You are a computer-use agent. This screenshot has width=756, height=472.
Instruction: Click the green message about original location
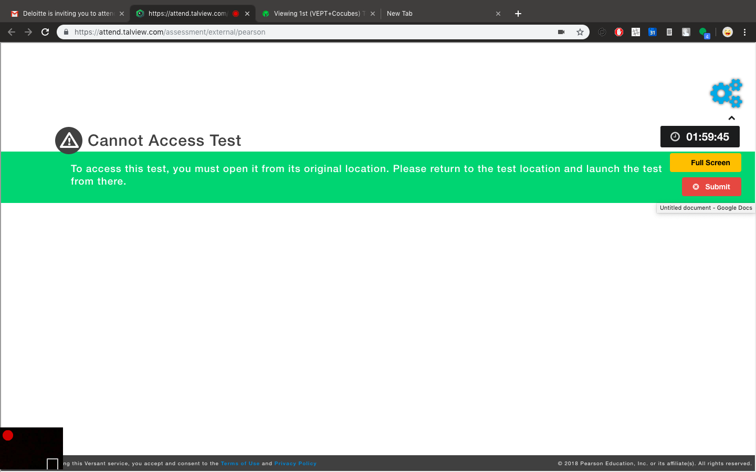(x=366, y=175)
